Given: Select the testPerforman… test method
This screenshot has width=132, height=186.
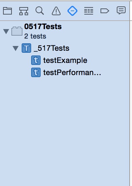Looking at the screenshot, I should [x=72, y=72].
